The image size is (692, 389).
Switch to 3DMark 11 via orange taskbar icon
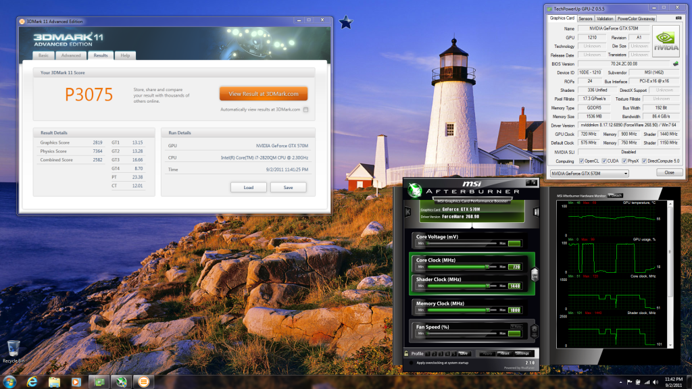click(143, 382)
